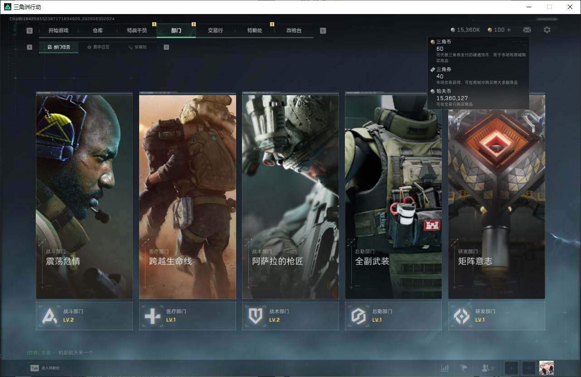
Task: Select the 研发部门 LV.1 panel
Action: coord(497,316)
